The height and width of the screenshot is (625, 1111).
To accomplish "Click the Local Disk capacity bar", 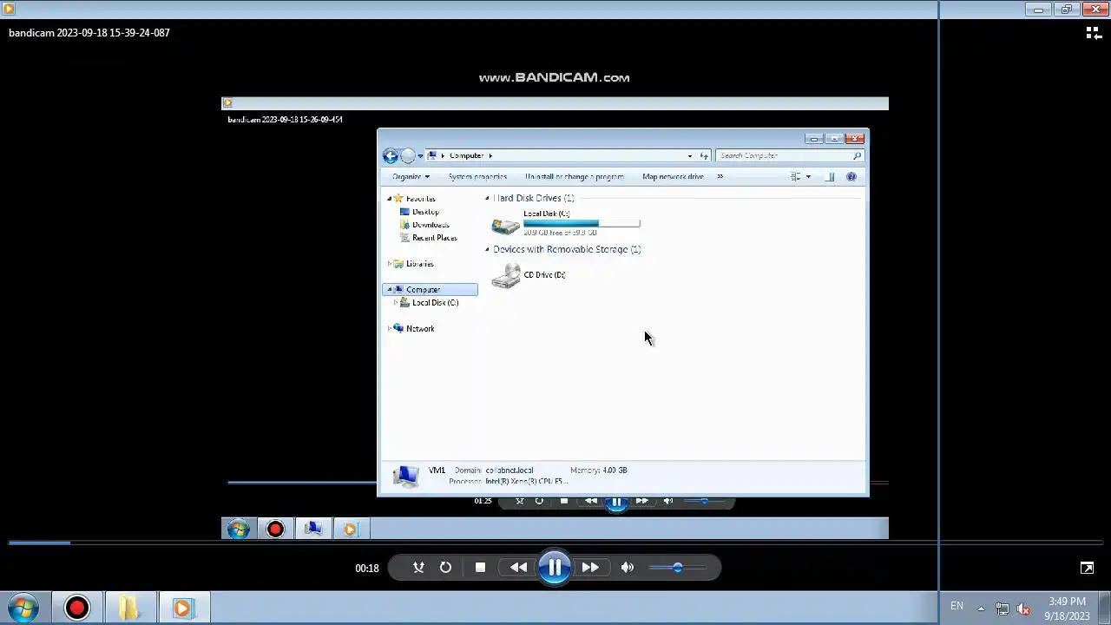I will click(x=582, y=223).
